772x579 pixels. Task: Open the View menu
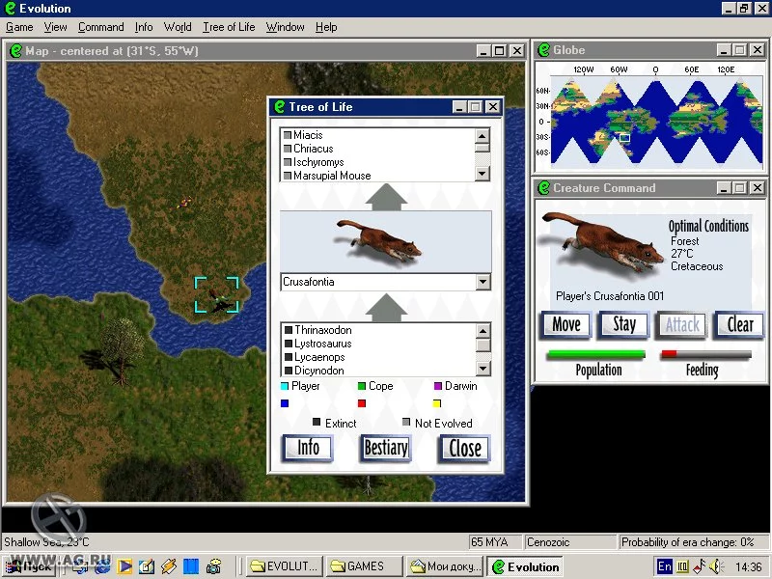pos(55,27)
